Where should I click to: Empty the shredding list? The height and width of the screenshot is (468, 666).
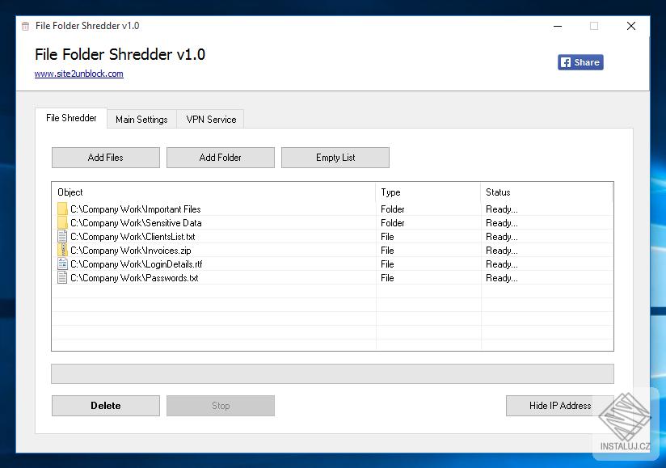[335, 157]
